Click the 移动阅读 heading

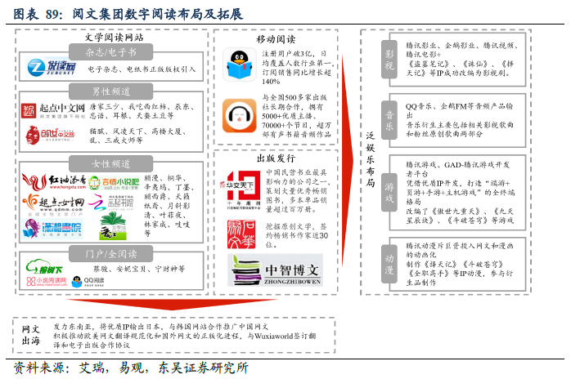tap(276, 38)
